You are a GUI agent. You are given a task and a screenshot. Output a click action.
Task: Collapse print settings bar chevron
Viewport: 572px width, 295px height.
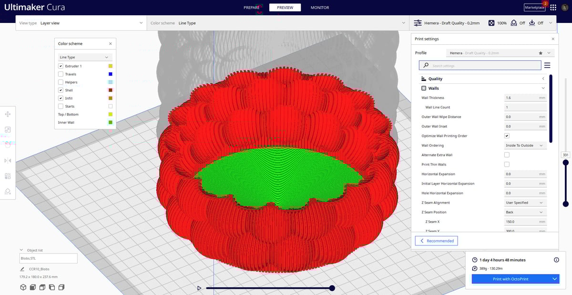click(551, 23)
